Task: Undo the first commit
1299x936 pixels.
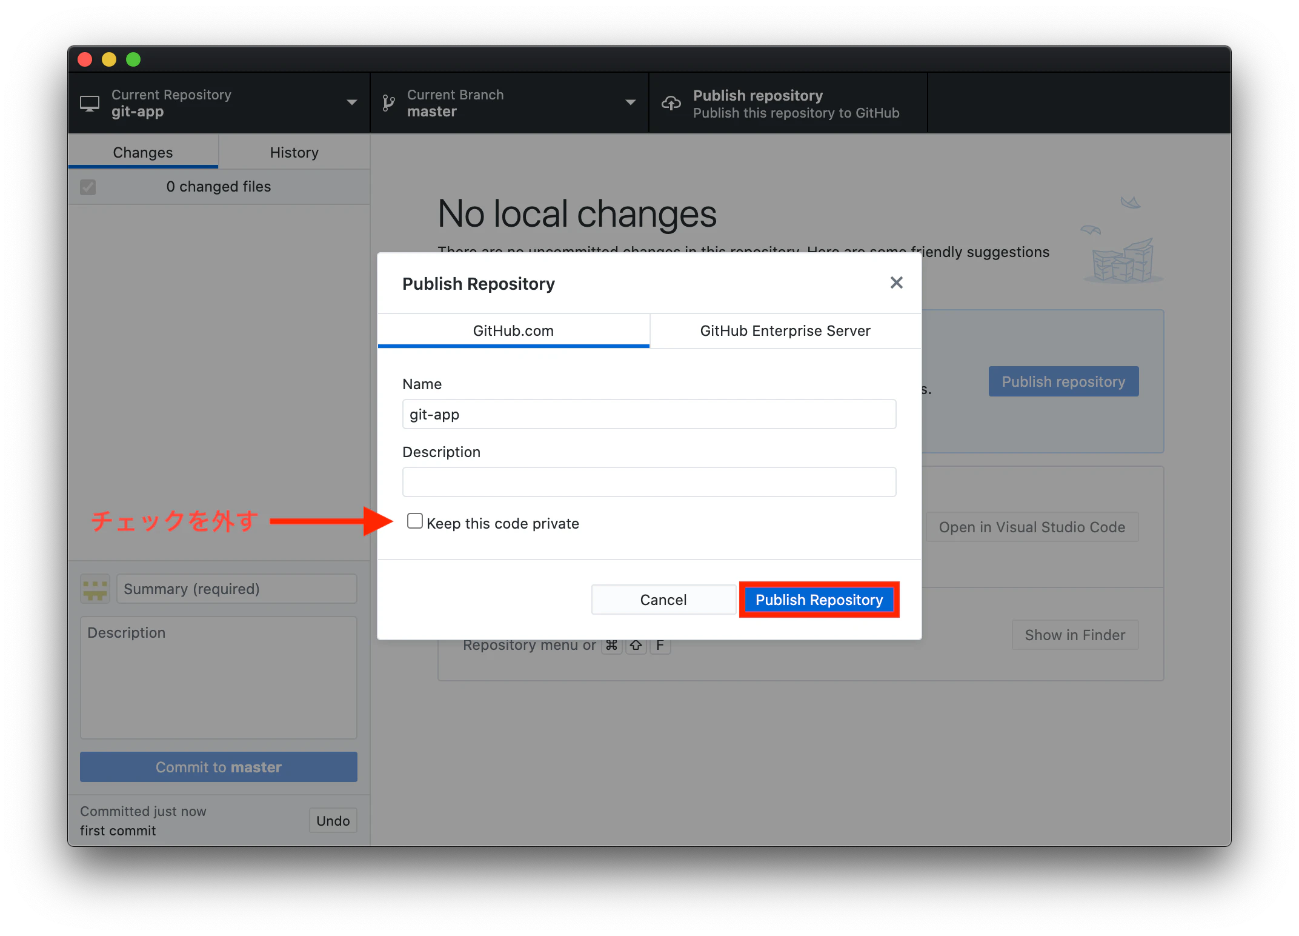Action: point(333,821)
